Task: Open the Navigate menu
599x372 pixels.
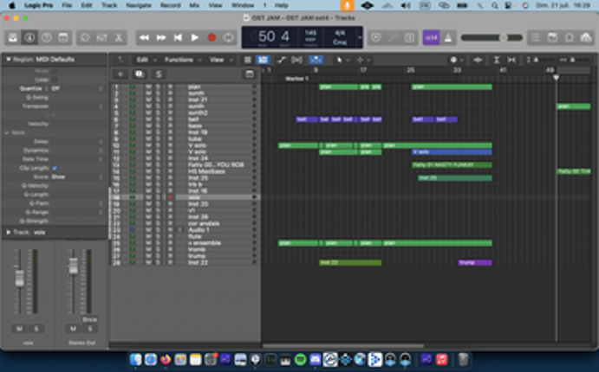Action: [x=139, y=5]
